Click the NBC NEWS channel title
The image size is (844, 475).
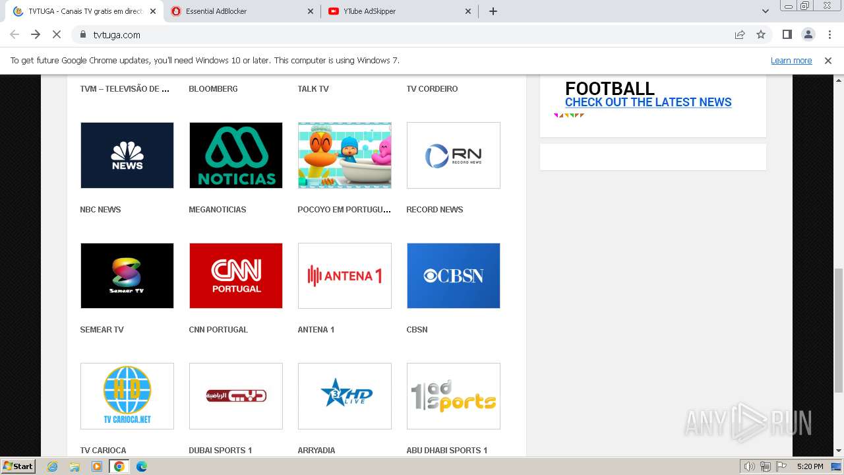(x=100, y=209)
